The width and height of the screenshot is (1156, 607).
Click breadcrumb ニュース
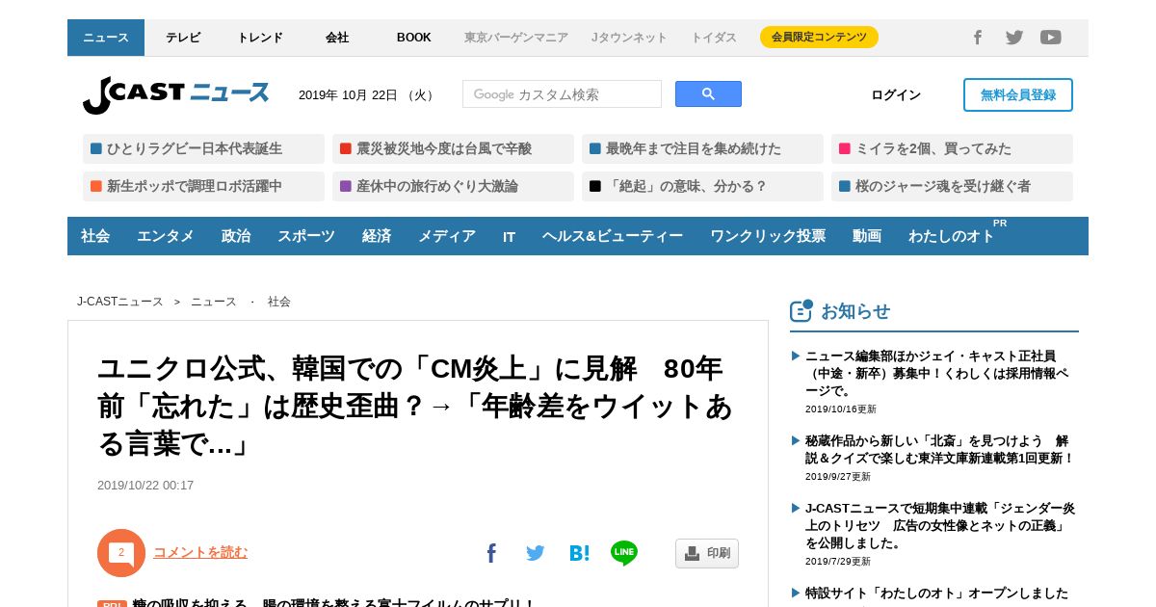point(214,302)
